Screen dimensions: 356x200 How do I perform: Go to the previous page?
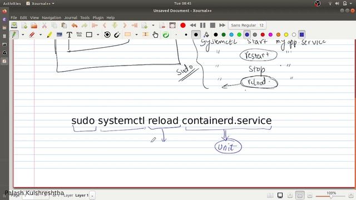pos(105,25)
